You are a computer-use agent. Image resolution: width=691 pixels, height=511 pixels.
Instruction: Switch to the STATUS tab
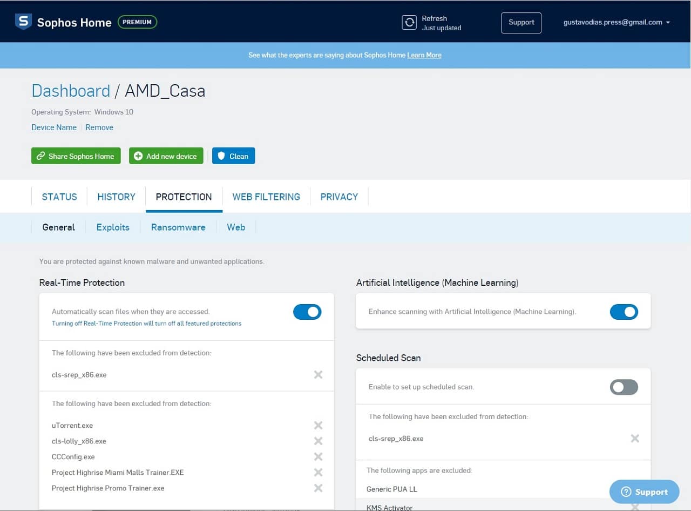(59, 197)
